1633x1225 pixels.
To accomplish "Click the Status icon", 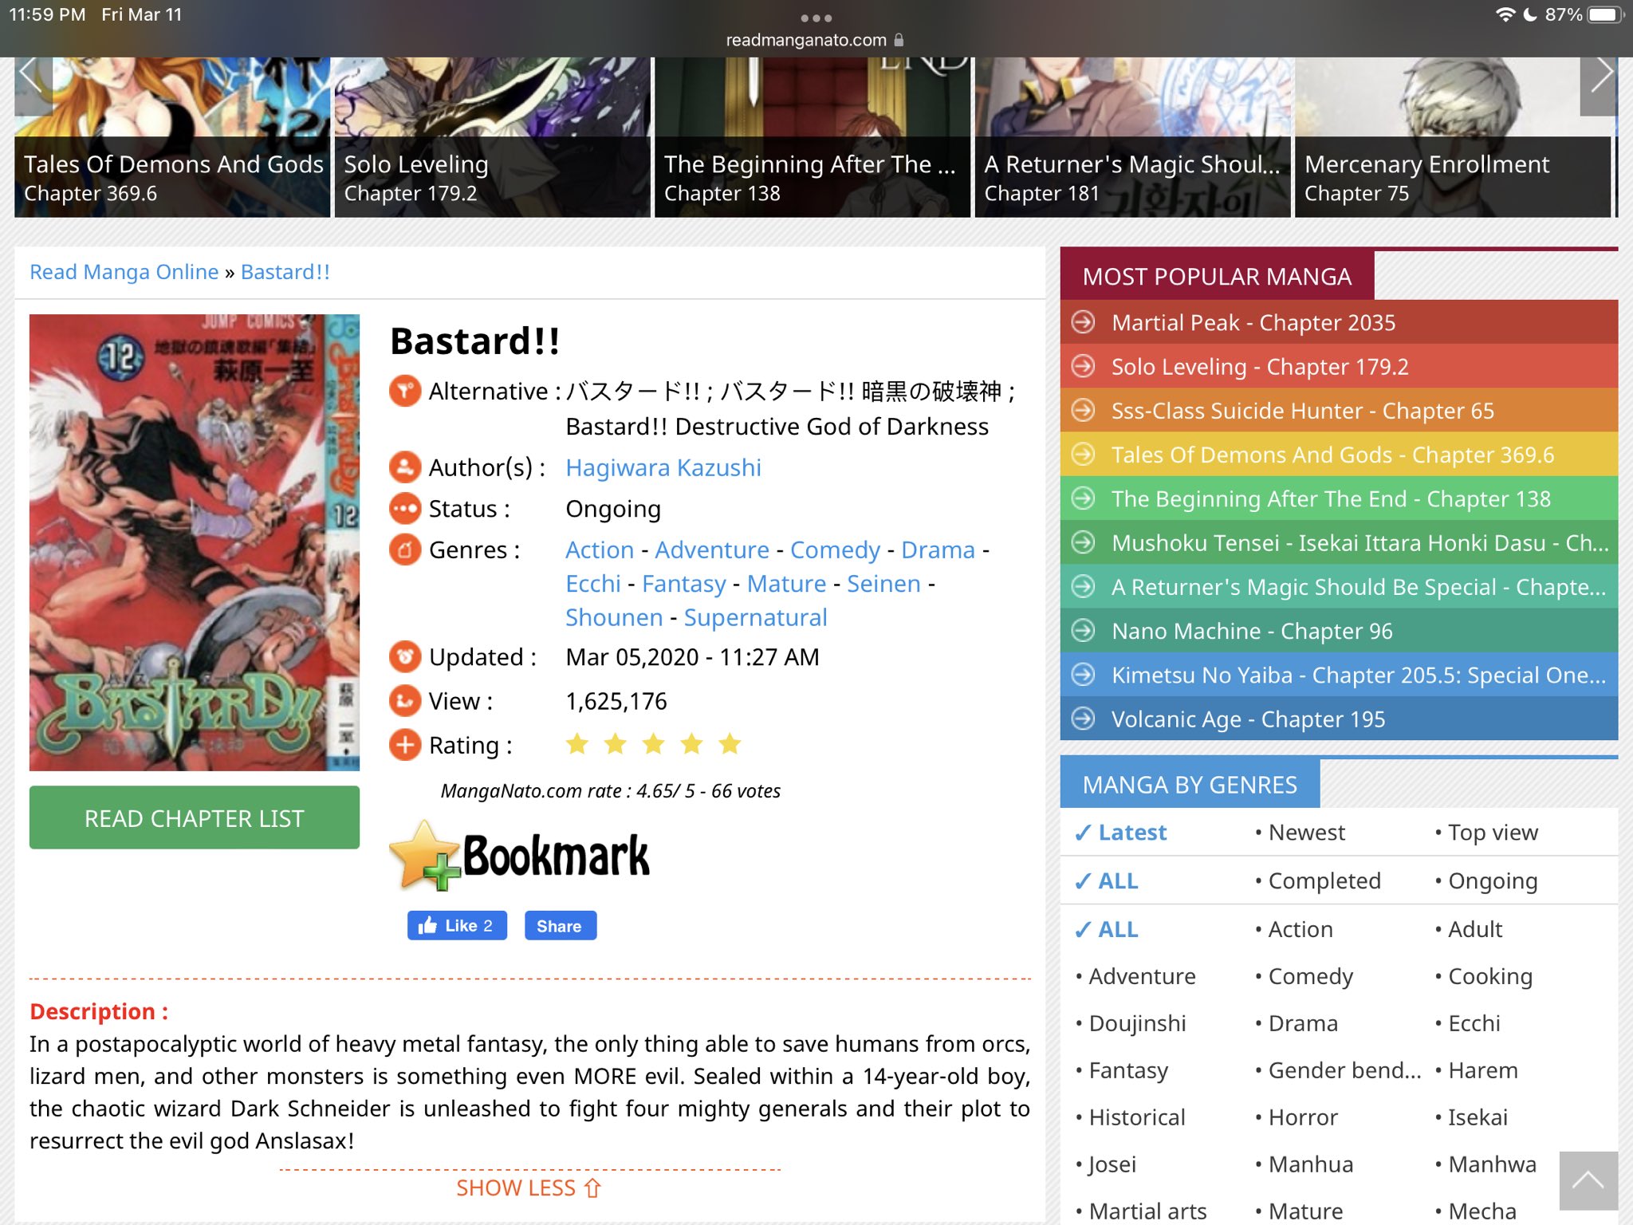I will tap(405, 508).
